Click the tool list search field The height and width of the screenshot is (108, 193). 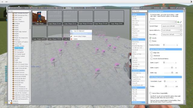pos(139,11)
